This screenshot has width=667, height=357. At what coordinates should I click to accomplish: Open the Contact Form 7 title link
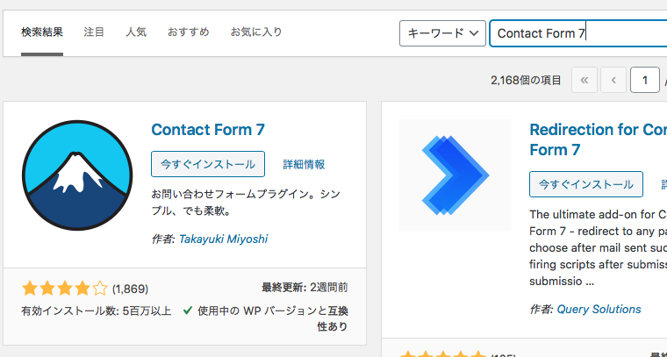pos(208,130)
